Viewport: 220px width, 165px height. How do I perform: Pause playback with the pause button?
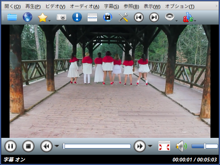[11, 146]
